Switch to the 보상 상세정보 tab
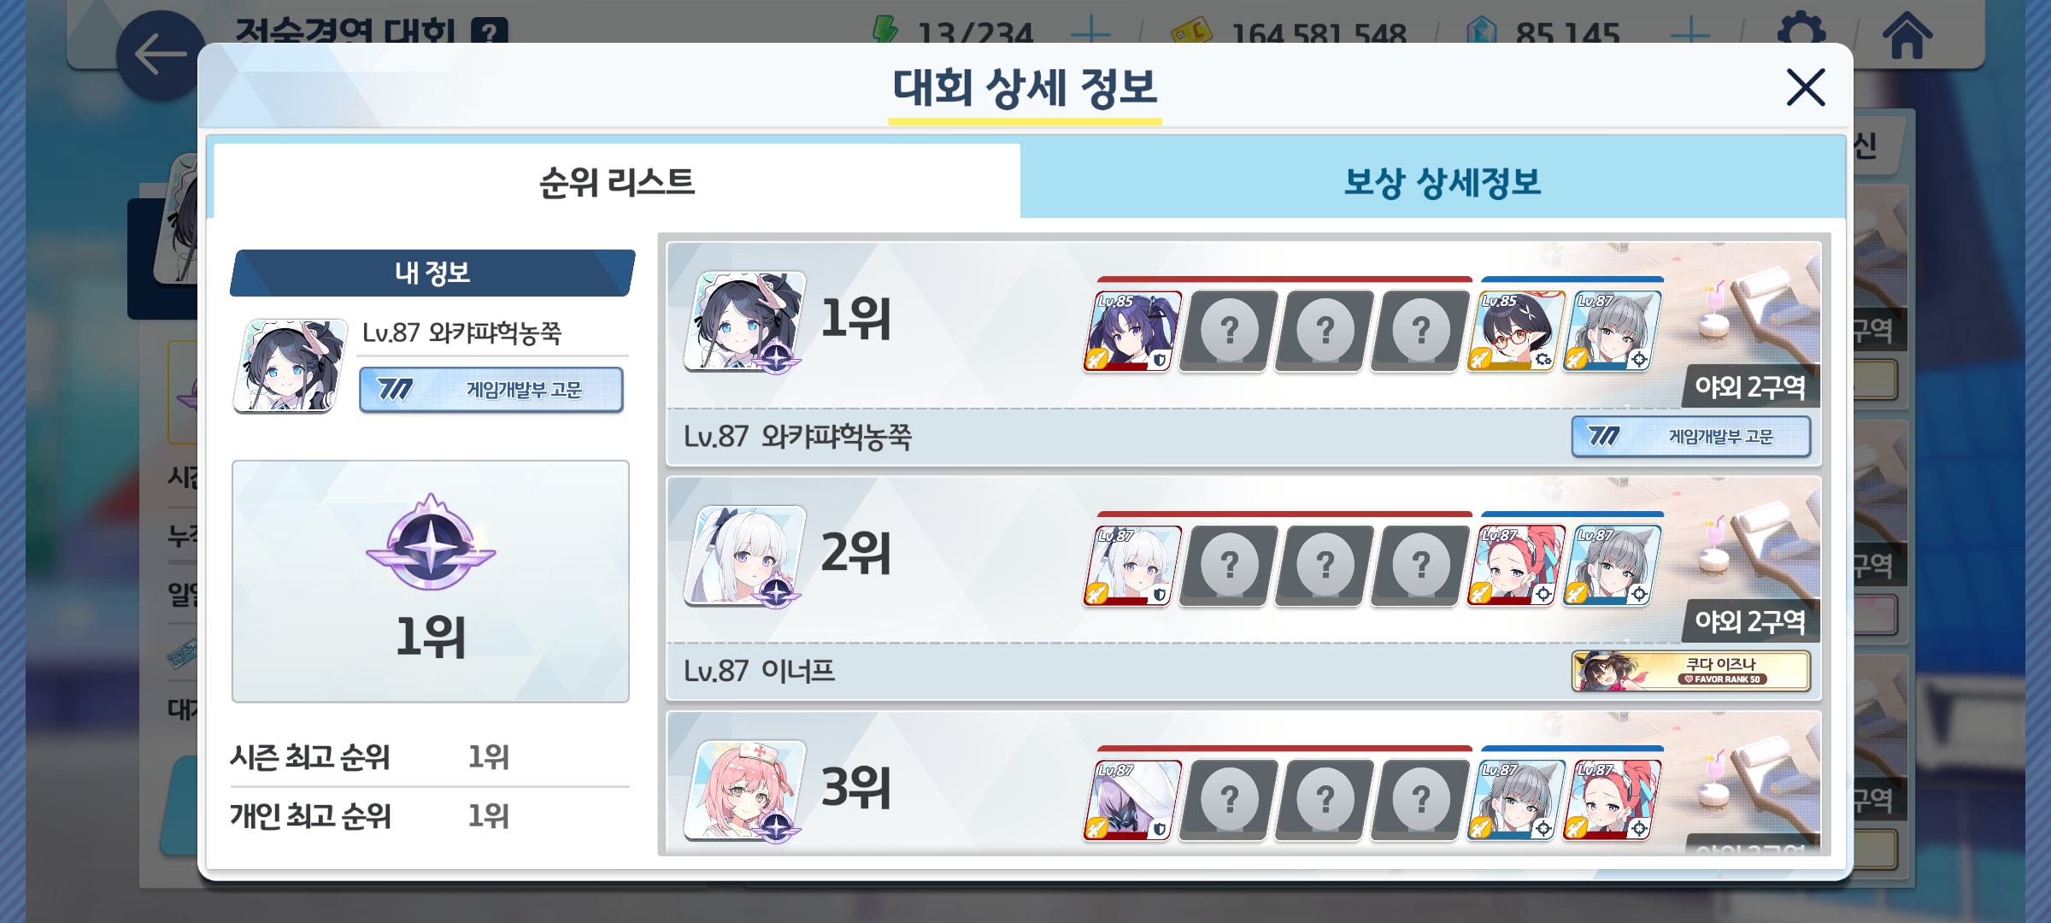The height and width of the screenshot is (923, 2051). click(x=1442, y=182)
